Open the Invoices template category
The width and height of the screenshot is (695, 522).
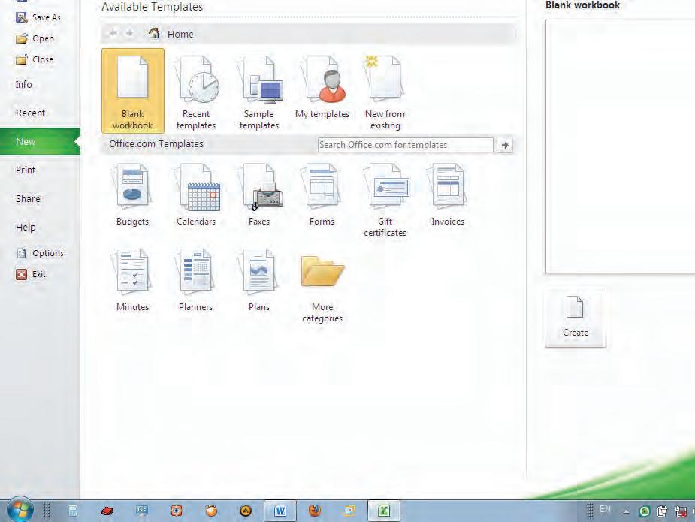click(448, 195)
